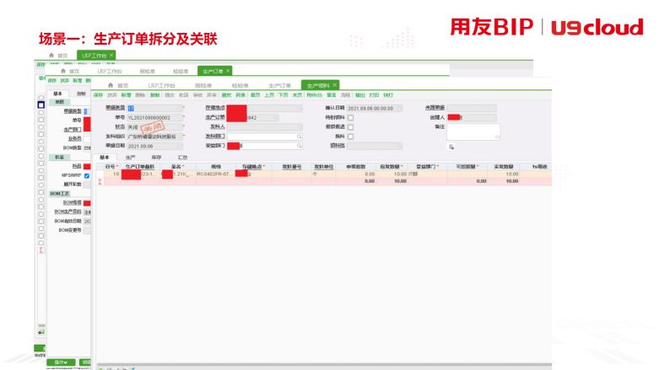Collapse 料品 section in middle window

click(x=60, y=157)
